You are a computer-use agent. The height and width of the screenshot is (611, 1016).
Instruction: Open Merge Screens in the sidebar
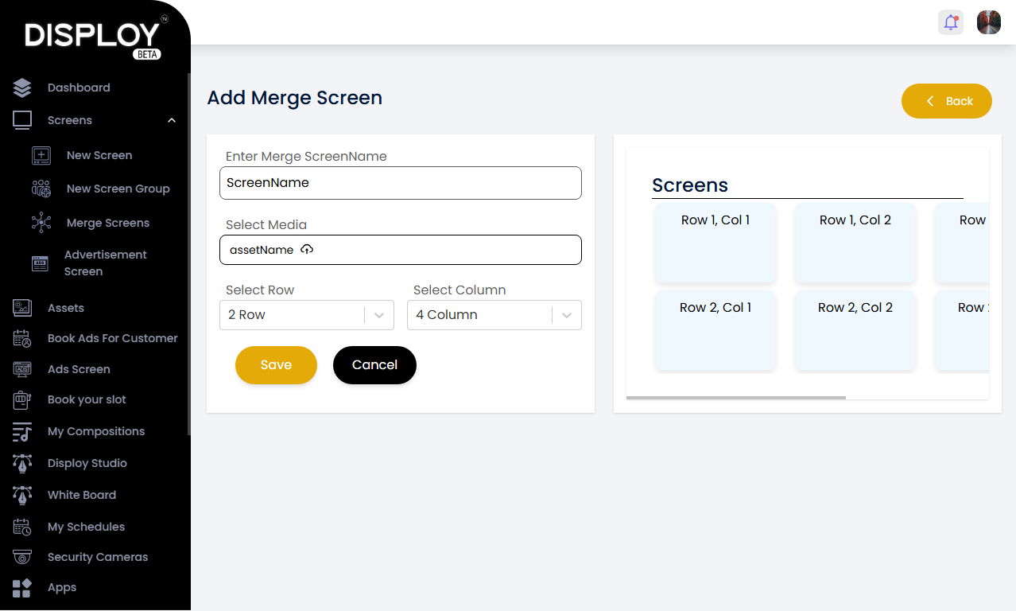(107, 223)
